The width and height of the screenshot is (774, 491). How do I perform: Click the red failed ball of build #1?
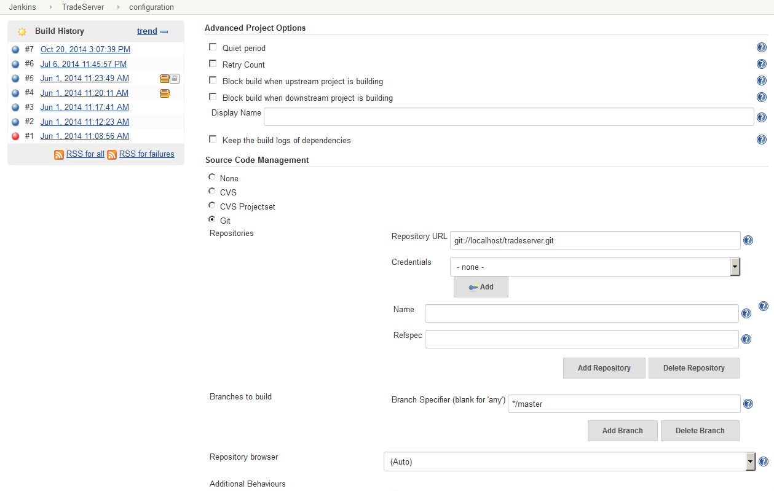click(x=15, y=136)
